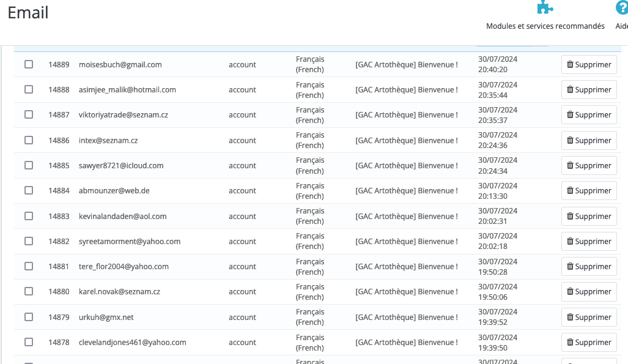Click trash icon for clevelandjones461@yahoo.com row
628x364 pixels.
tap(571, 343)
